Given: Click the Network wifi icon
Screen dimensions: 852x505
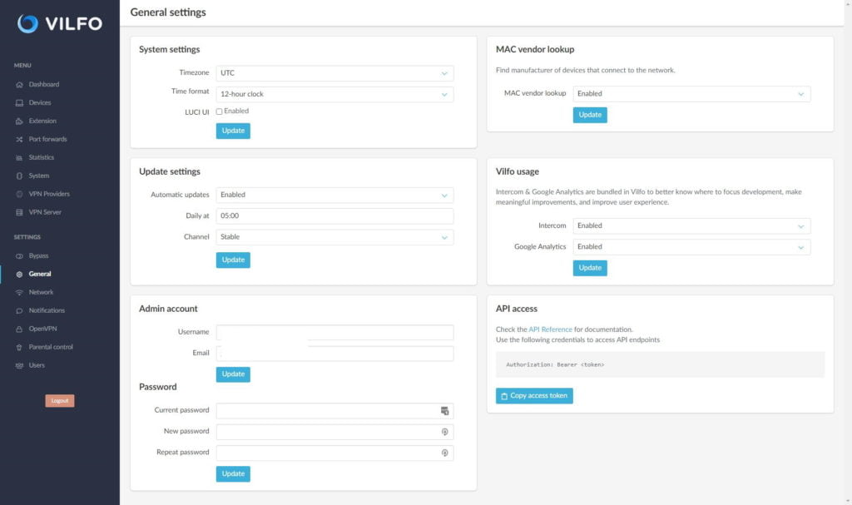Looking at the screenshot, I should pyautogui.click(x=20, y=293).
